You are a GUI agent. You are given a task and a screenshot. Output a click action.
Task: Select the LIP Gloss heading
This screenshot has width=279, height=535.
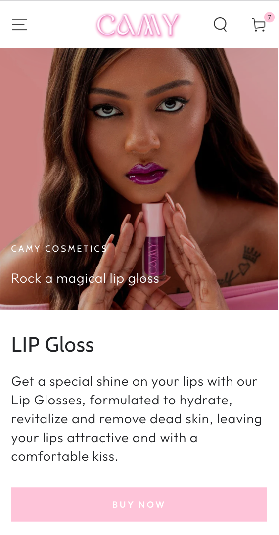(x=52, y=345)
